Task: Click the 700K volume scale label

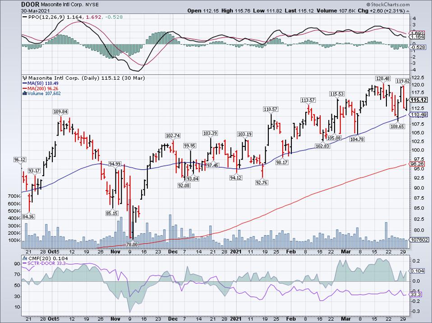Action: [x=15, y=196]
